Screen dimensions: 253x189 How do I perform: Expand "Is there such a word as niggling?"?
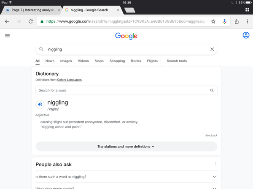(x=126, y=177)
